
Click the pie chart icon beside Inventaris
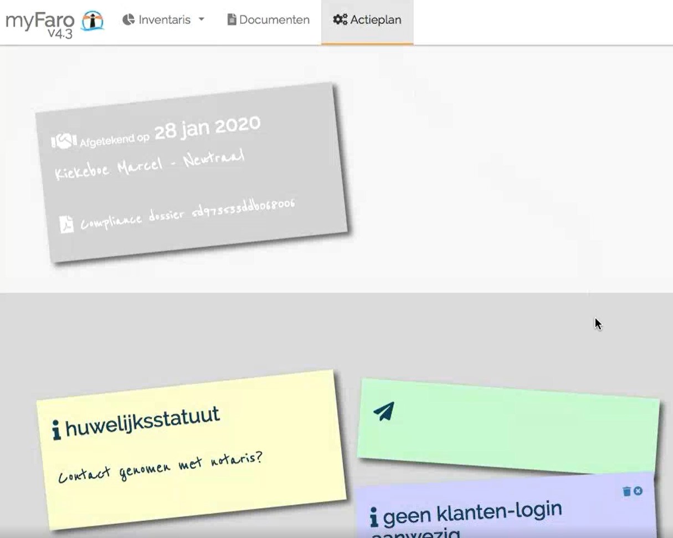129,20
